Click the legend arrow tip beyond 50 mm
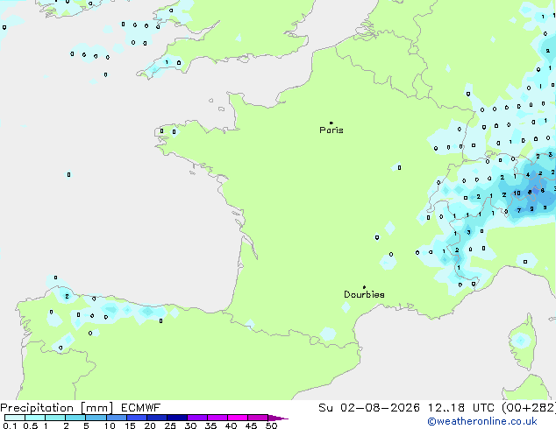This screenshot has height=429, width=556. 278,418
